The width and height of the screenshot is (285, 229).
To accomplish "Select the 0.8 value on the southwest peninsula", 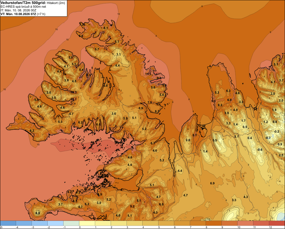I will (x=38, y=213).
